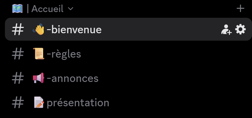Click the scroll emoji on the règles channel
The height and width of the screenshot is (118, 252).
[x=39, y=54]
